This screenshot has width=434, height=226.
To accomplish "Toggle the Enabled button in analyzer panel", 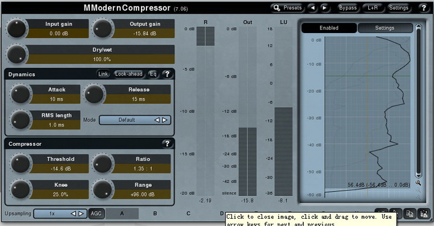I will 329,28.
